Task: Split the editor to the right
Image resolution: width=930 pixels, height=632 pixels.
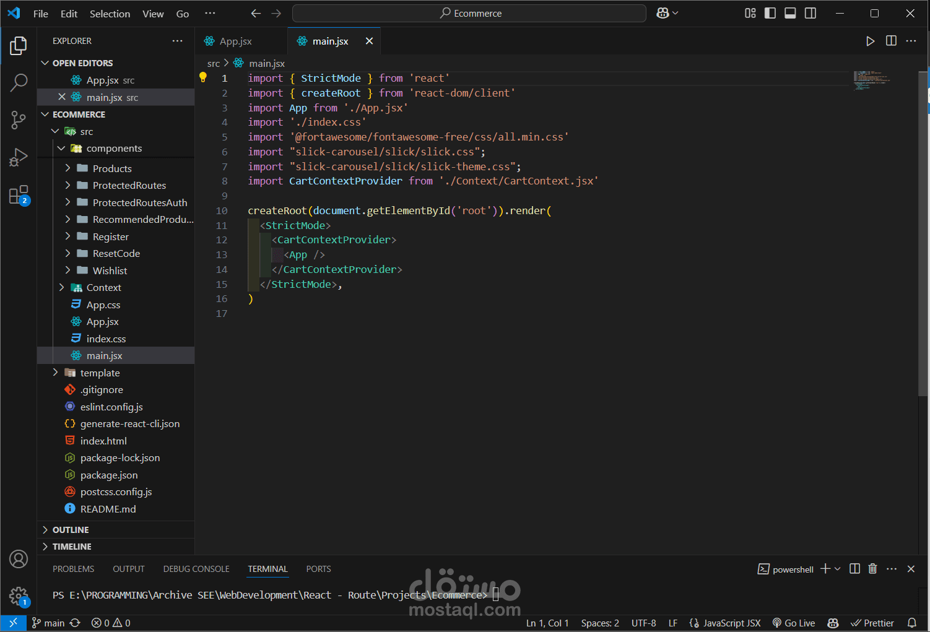Action: pos(891,41)
